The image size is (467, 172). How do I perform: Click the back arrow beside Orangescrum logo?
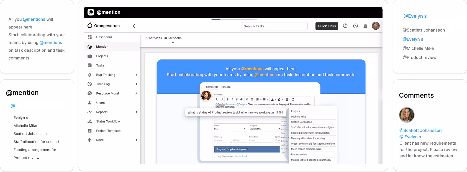[134, 26]
